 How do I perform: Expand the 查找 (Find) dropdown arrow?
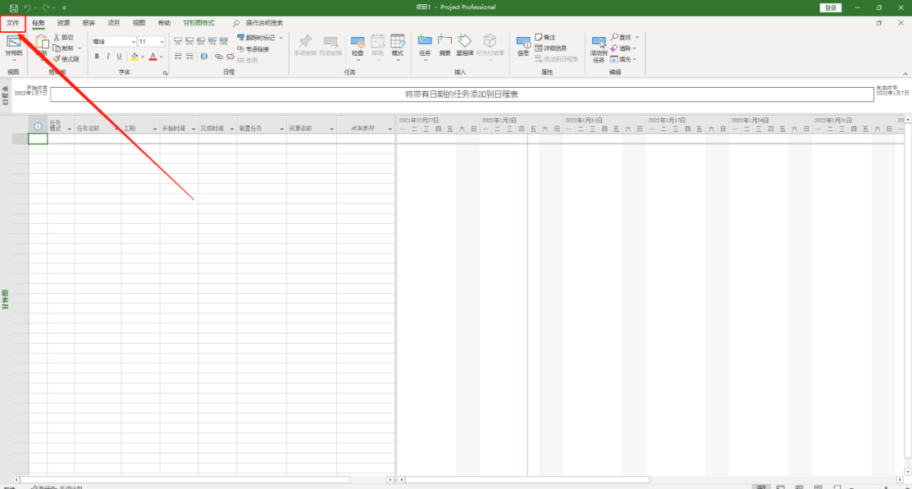pos(637,37)
